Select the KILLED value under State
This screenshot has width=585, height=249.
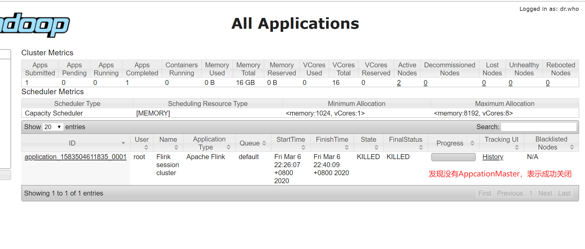(x=368, y=157)
